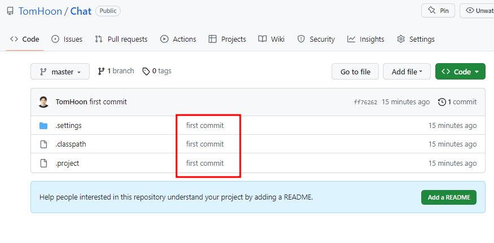Open first commit message in header row
Image resolution: width=494 pixels, height=243 pixels.
(x=108, y=102)
